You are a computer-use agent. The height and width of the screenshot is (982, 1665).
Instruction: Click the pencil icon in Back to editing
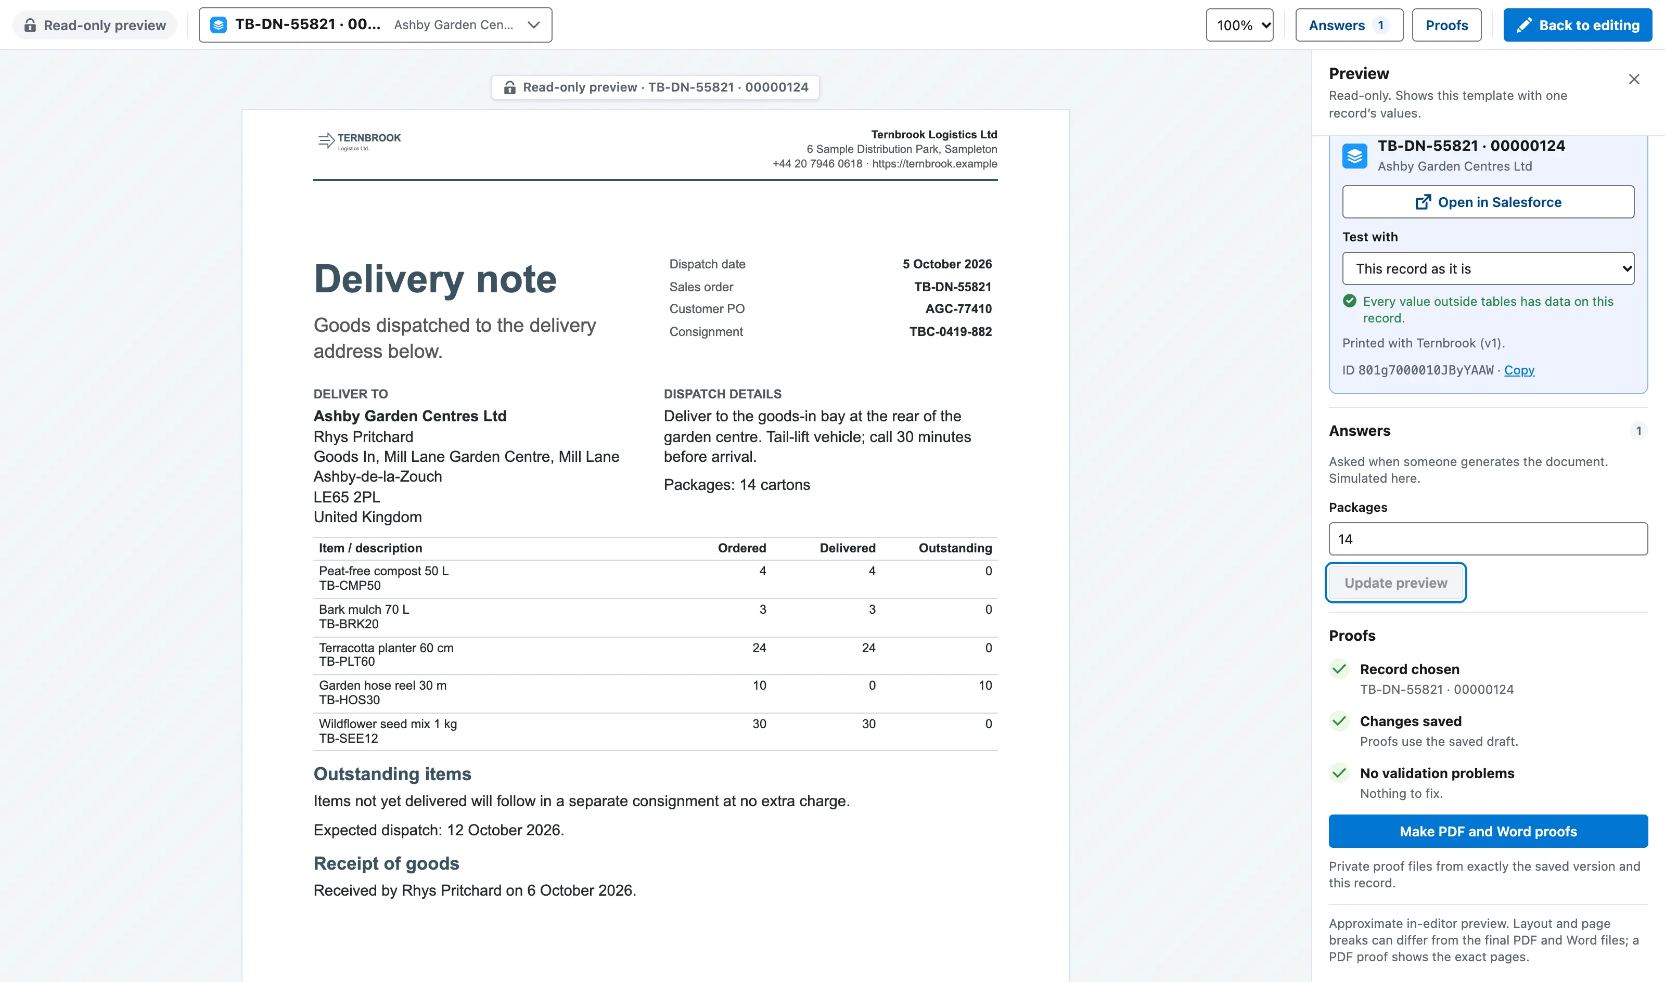1524,25
